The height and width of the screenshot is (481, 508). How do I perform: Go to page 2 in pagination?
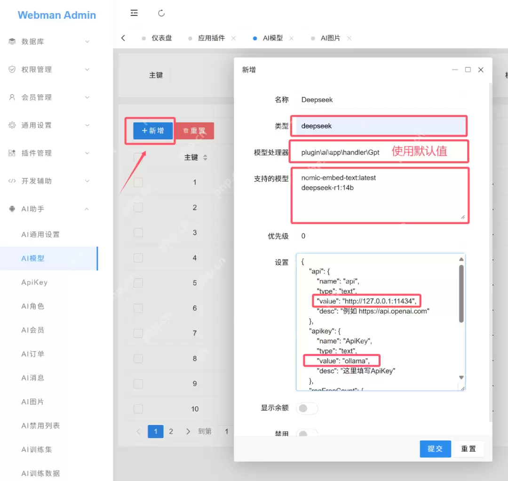click(171, 431)
